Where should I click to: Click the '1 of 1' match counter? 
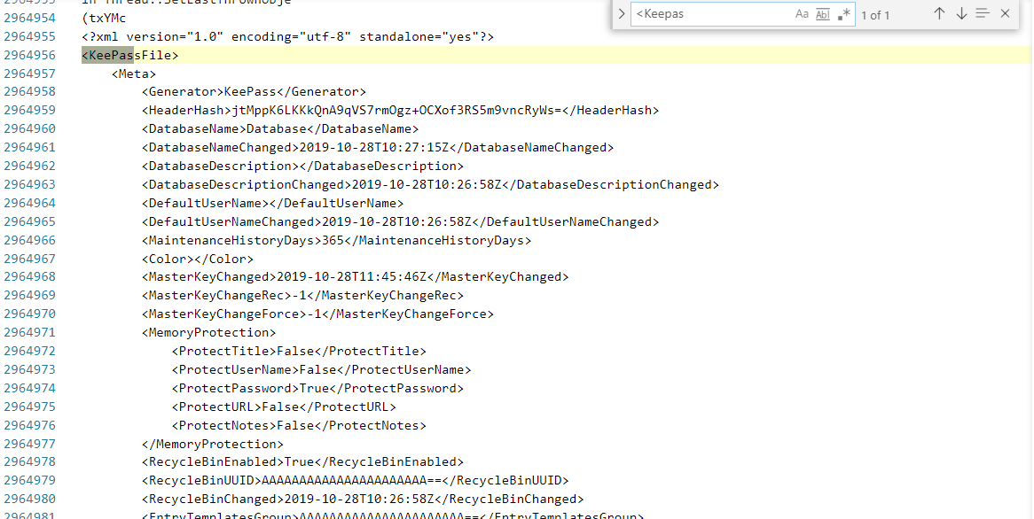[875, 14]
